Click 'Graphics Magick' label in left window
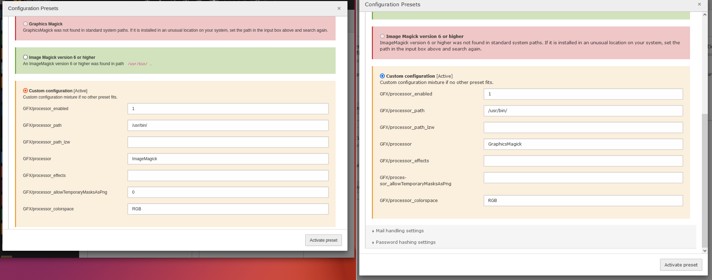This screenshot has height=280, width=712. [x=46, y=24]
